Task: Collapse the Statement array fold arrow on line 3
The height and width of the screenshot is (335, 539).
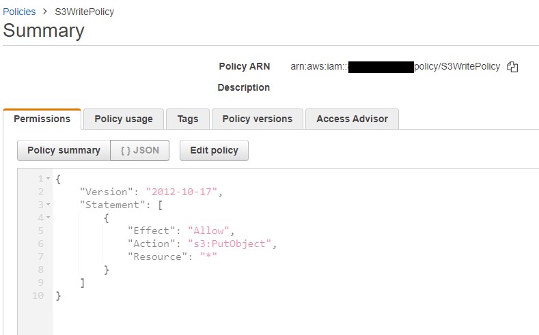Action: pos(48,205)
